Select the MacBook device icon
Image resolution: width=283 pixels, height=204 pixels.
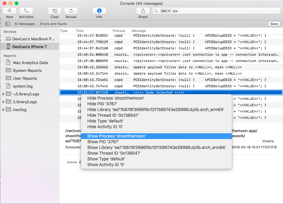8,39
